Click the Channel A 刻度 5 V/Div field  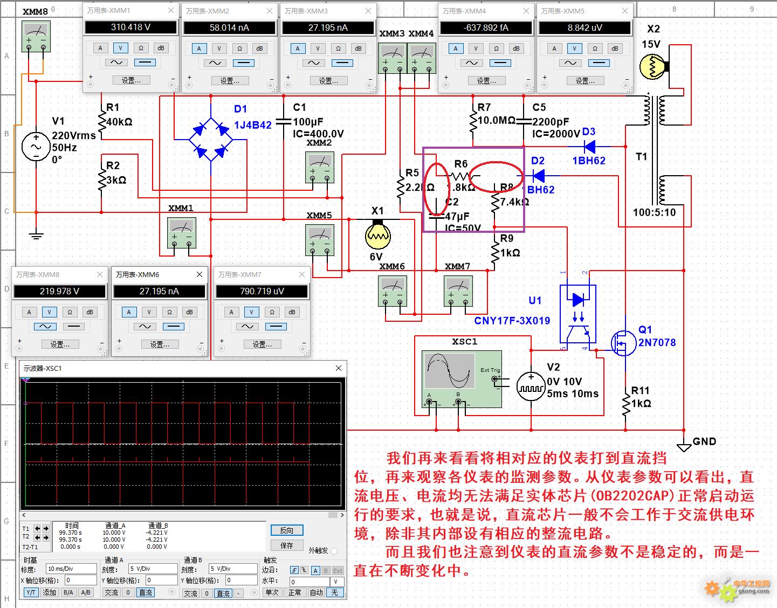(x=153, y=569)
